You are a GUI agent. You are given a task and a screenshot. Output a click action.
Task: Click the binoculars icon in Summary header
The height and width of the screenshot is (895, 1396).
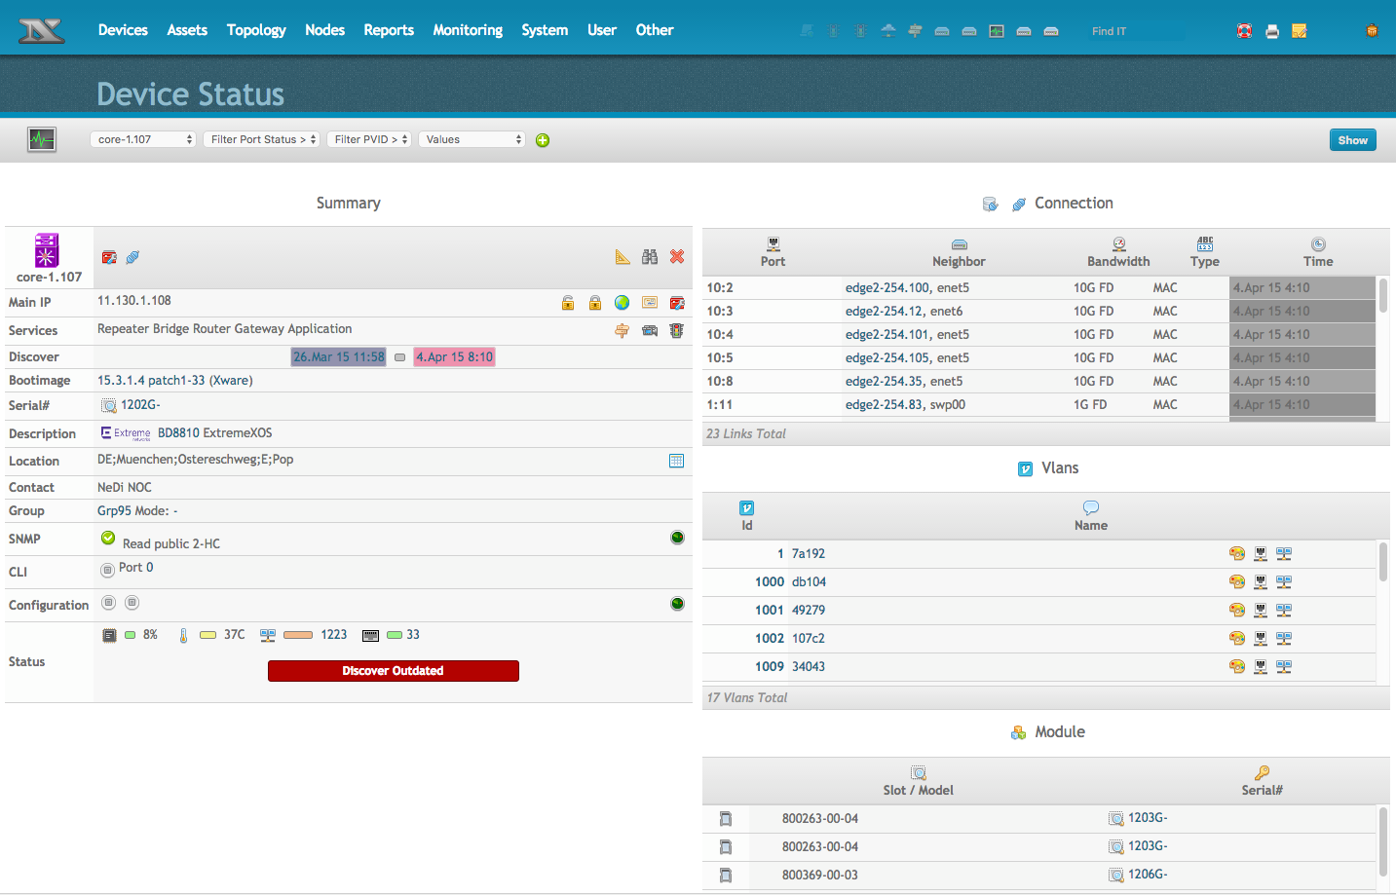pos(650,257)
